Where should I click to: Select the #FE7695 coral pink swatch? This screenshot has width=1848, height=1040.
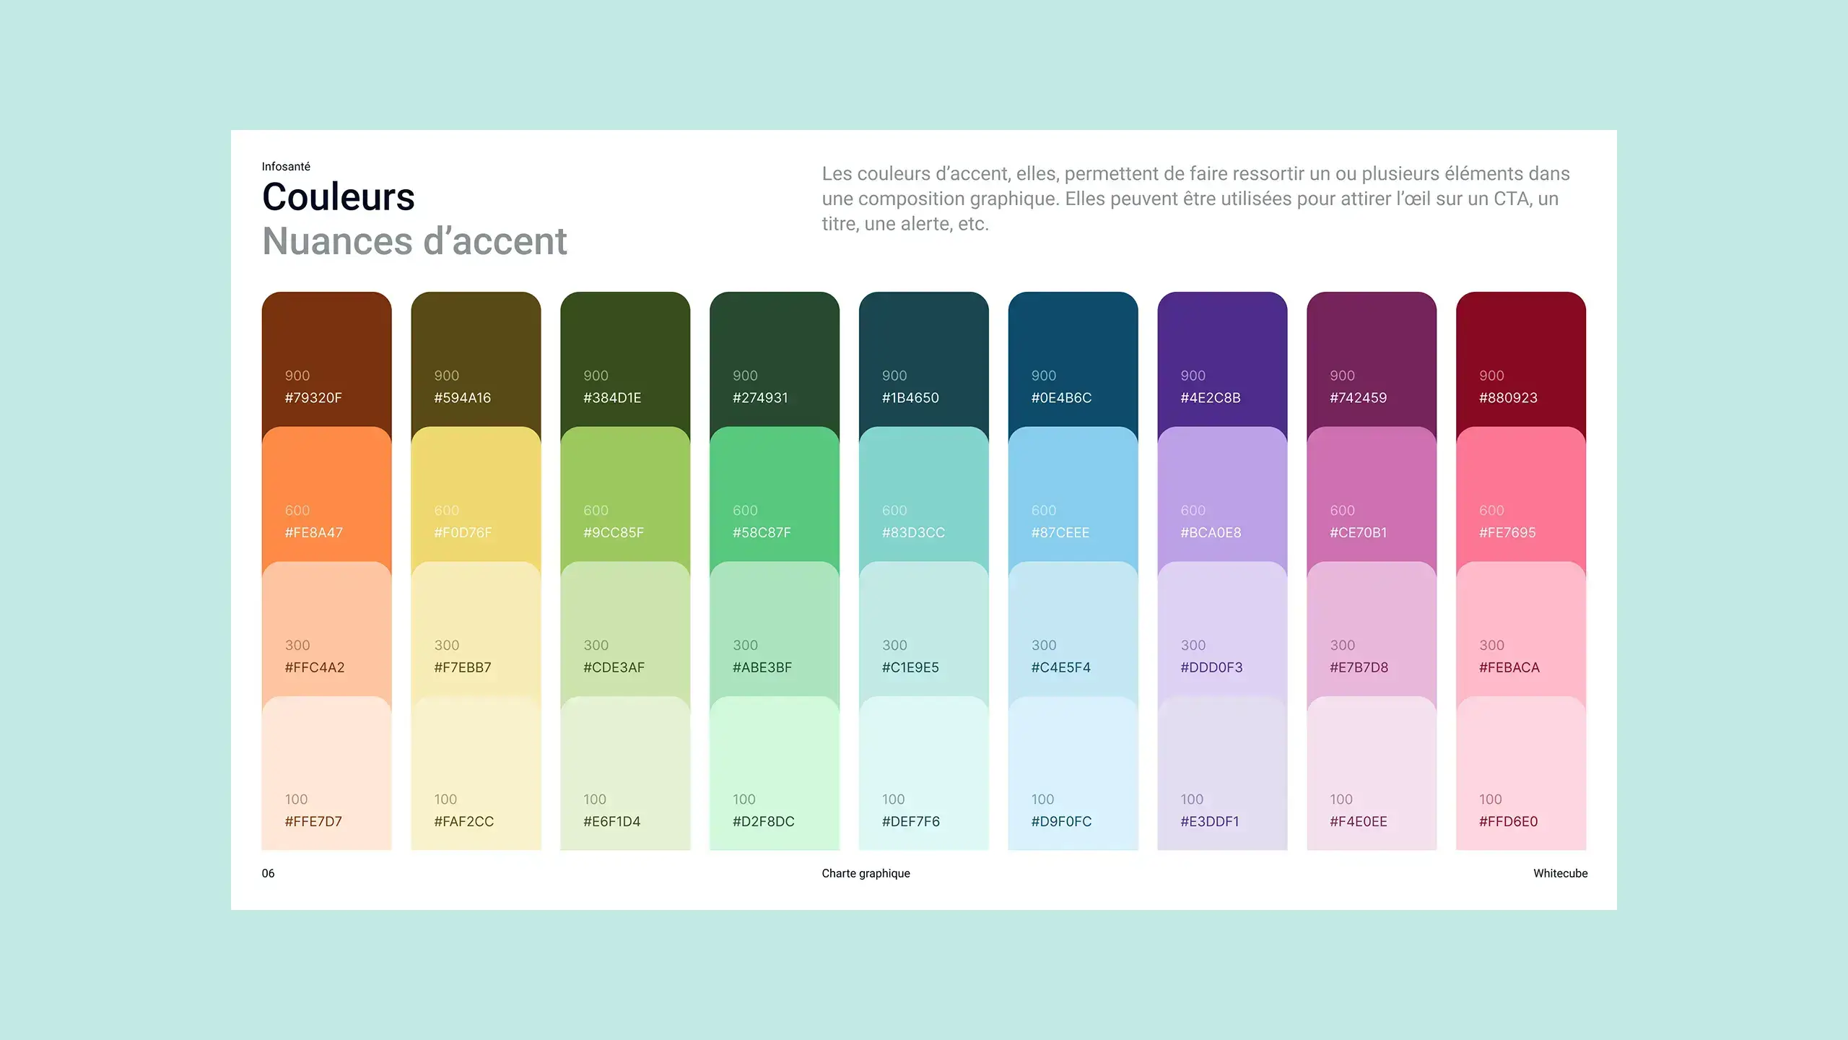pyautogui.click(x=1522, y=494)
